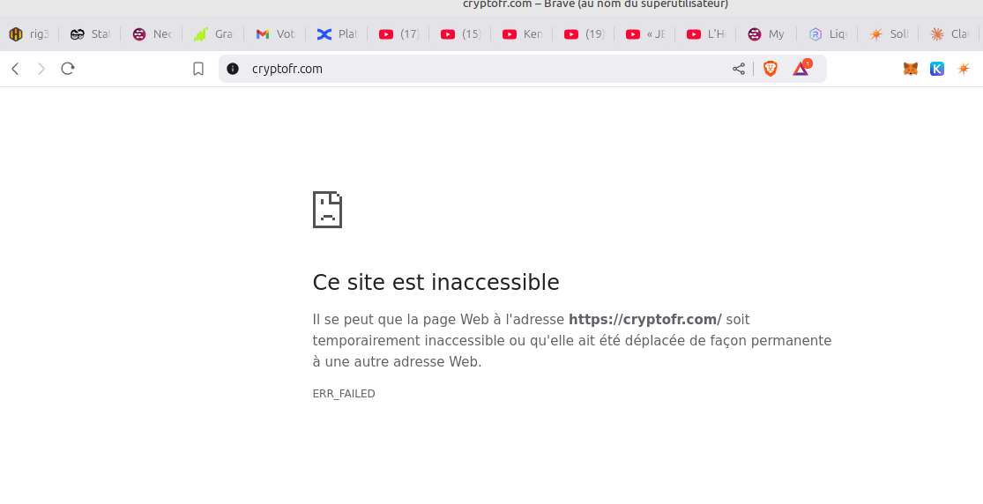
Task: Click the ERR_FAILED error code
Action: point(344,394)
